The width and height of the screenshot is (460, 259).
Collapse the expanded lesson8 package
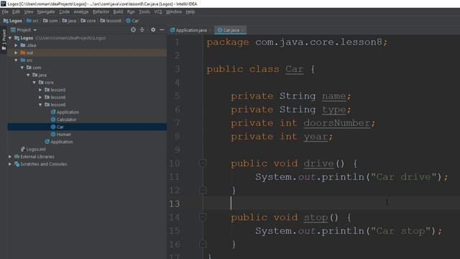(40, 105)
